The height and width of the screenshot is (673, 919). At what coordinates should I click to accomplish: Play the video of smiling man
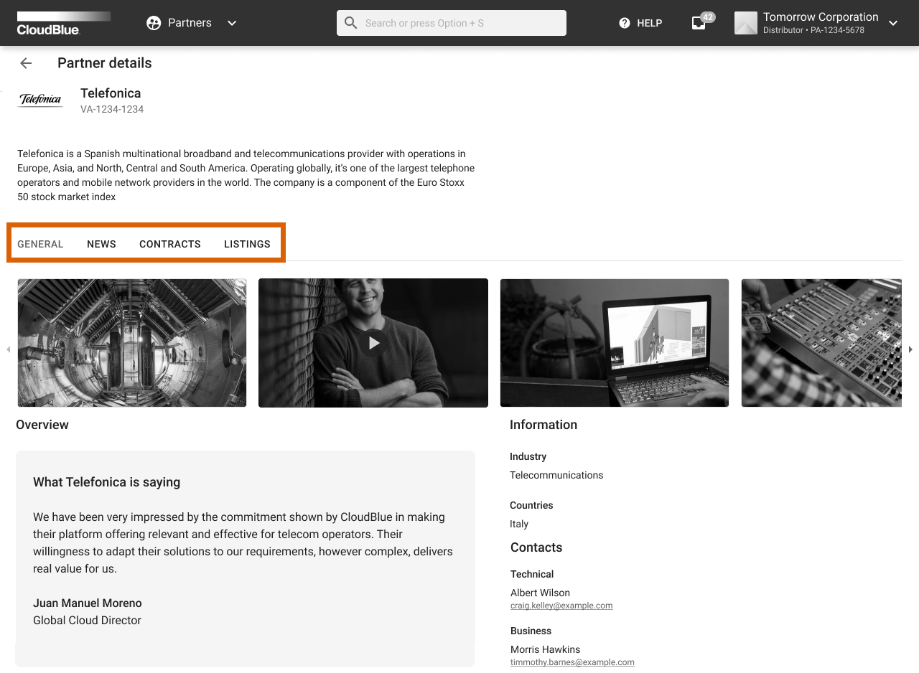coord(373,343)
